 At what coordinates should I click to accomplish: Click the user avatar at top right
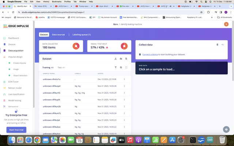(x=226, y=24)
